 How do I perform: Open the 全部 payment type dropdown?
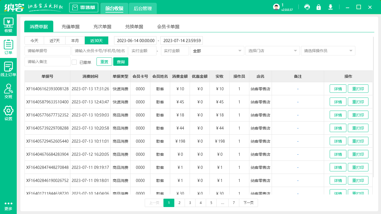[217, 51]
